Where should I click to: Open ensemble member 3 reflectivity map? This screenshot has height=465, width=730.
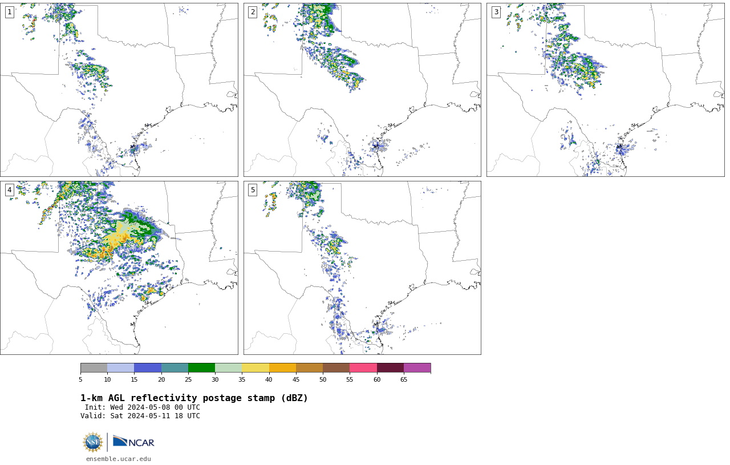[x=605, y=90]
